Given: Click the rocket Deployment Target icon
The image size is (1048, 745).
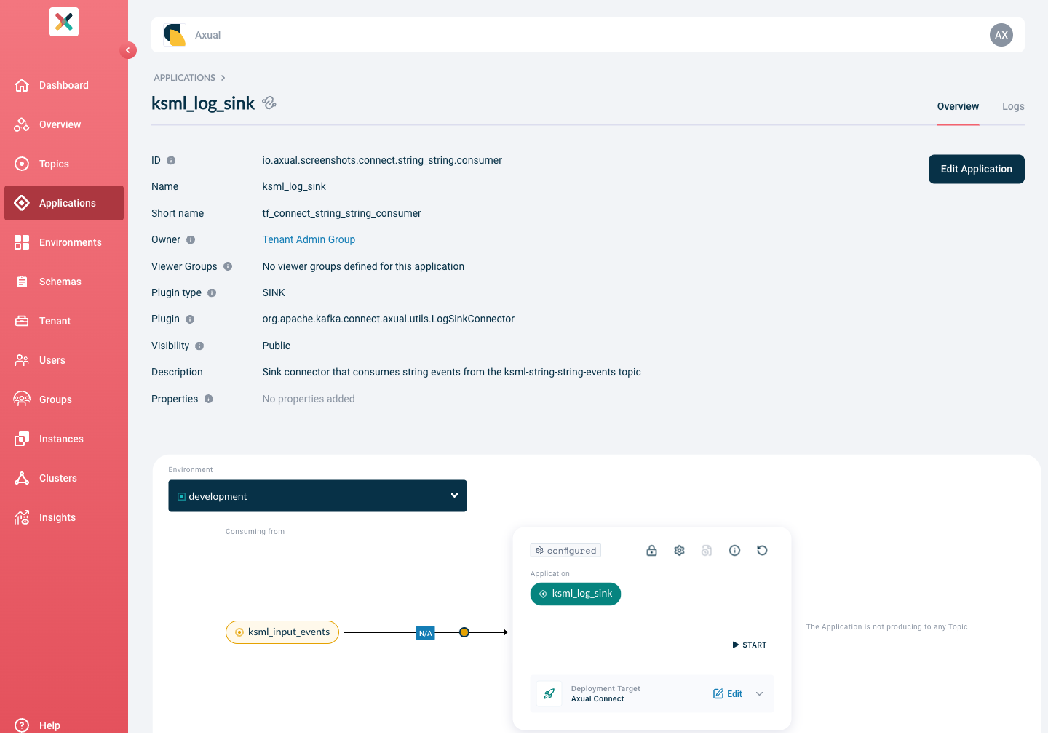Looking at the screenshot, I should click(549, 693).
